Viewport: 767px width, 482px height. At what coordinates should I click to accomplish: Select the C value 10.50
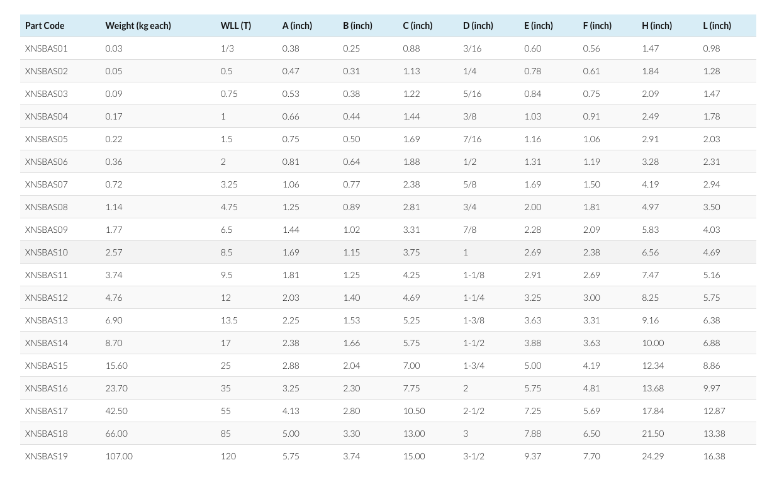tap(414, 411)
